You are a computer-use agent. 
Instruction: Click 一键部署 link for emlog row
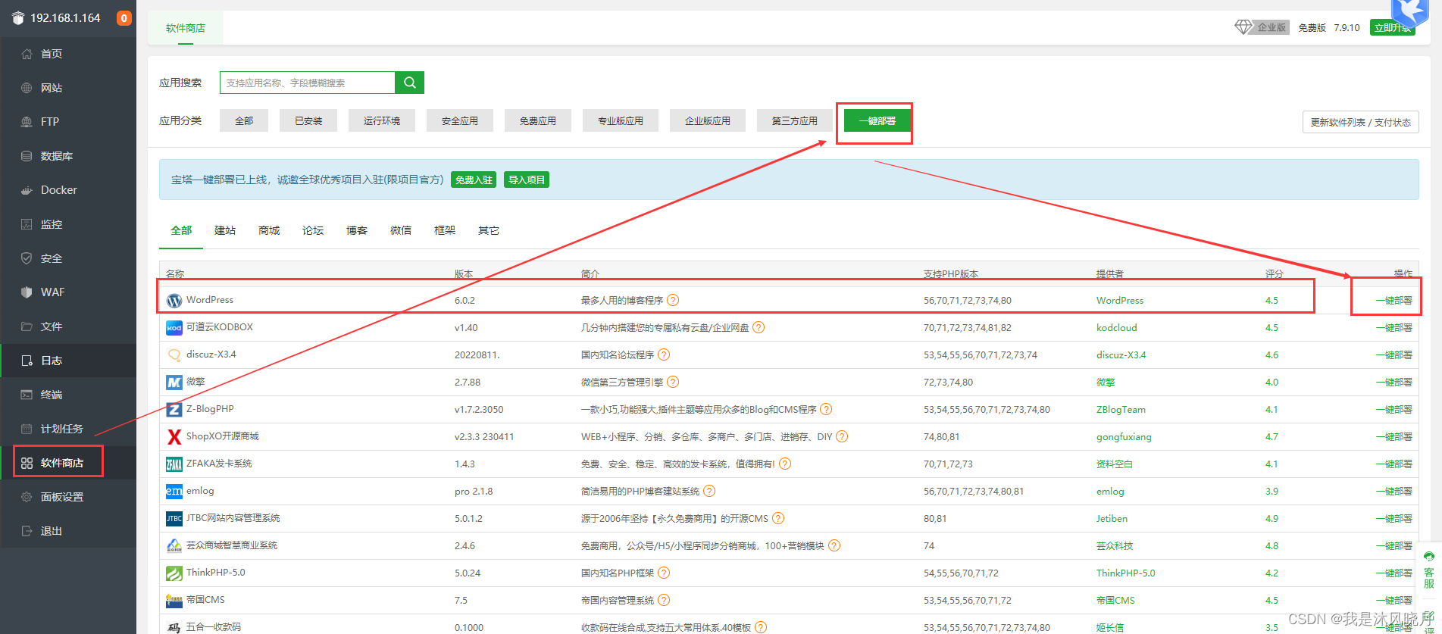(x=1394, y=491)
